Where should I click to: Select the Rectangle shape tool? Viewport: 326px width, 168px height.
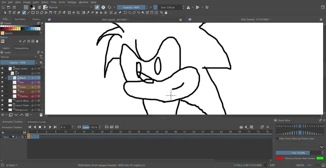pos(33,13)
